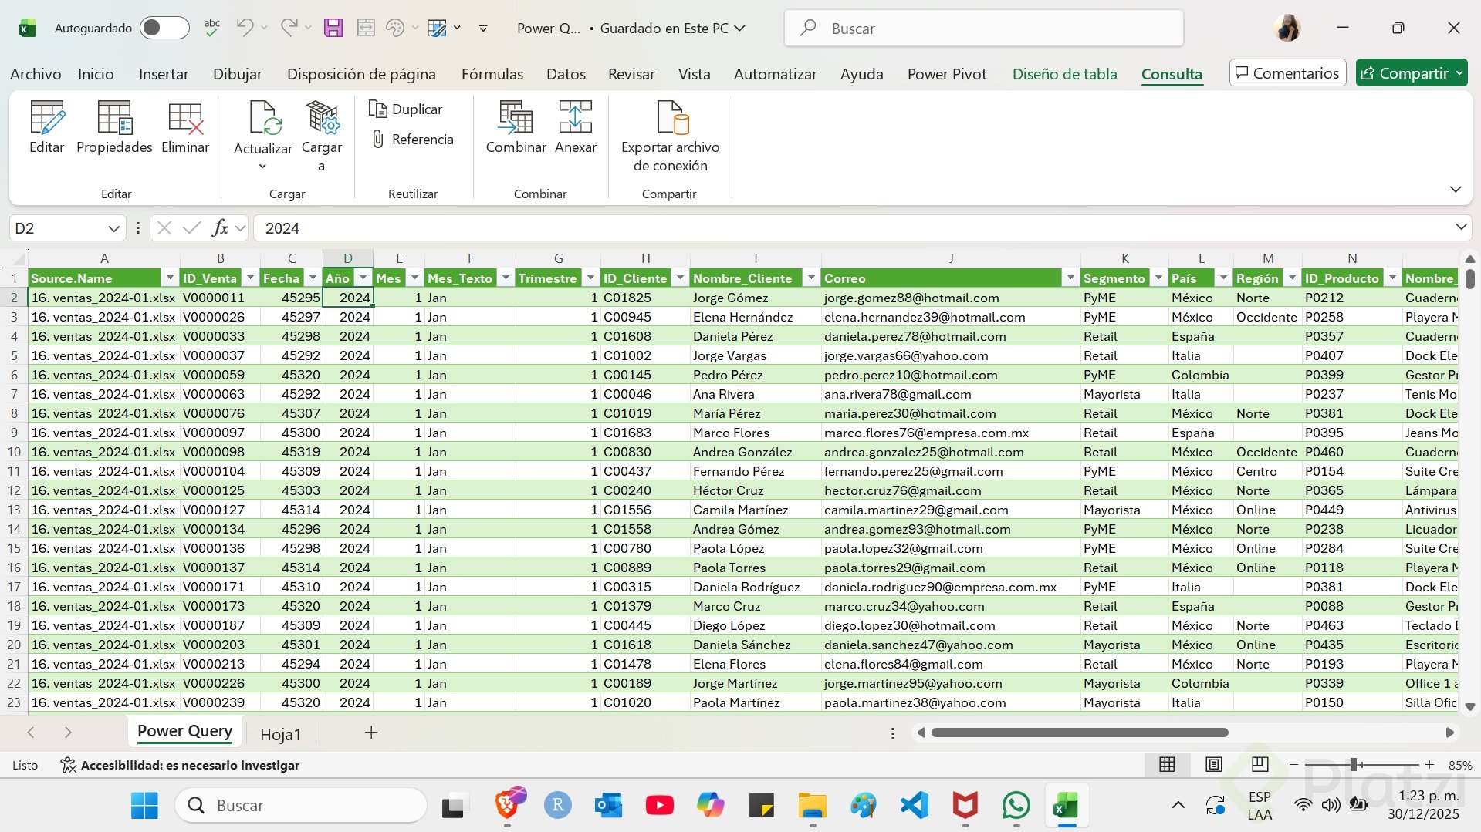The height and width of the screenshot is (832, 1481).
Task: Open the Source.Name column filter dropdown
Action: pos(170,278)
